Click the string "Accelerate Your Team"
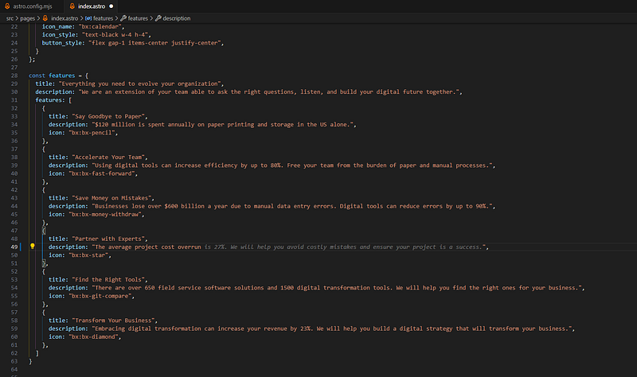The width and height of the screenshot is (637, 377). click(x=110, y=157)
